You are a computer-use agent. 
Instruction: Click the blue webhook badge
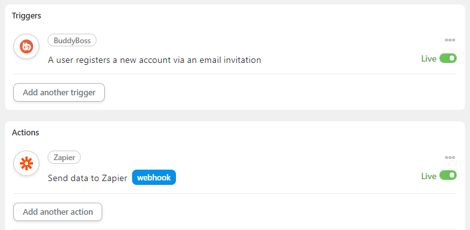click(x=154, y=177)
